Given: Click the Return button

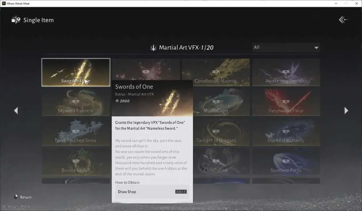Looking at the screenshot, I should click(23, 197).
